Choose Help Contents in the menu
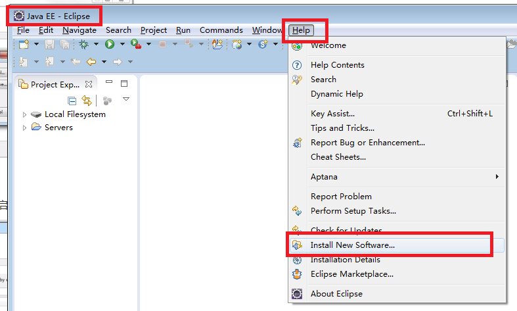Screen dimensions: 517x311 click(x=397, y=65)
